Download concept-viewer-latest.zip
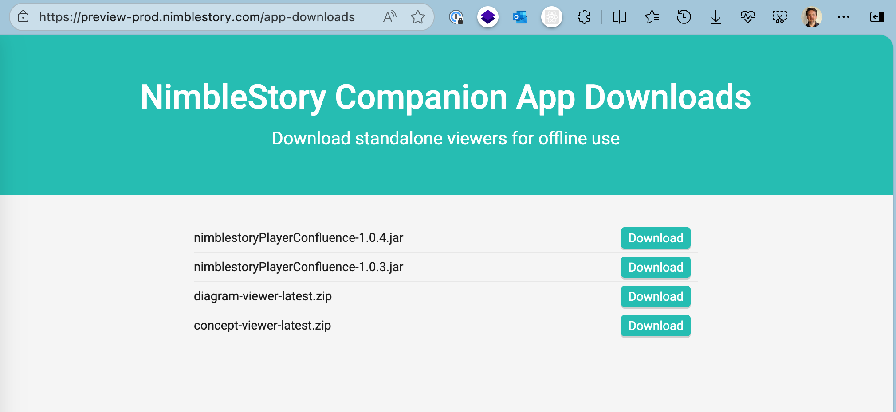Image resolution: width=896 pixels, height=412 pixels. click(655, 326)
